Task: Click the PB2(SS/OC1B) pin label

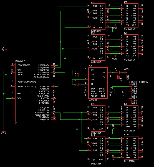Action: pos(42,113)
